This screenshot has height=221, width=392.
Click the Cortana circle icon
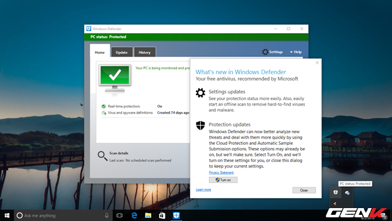tap(20, 215)
